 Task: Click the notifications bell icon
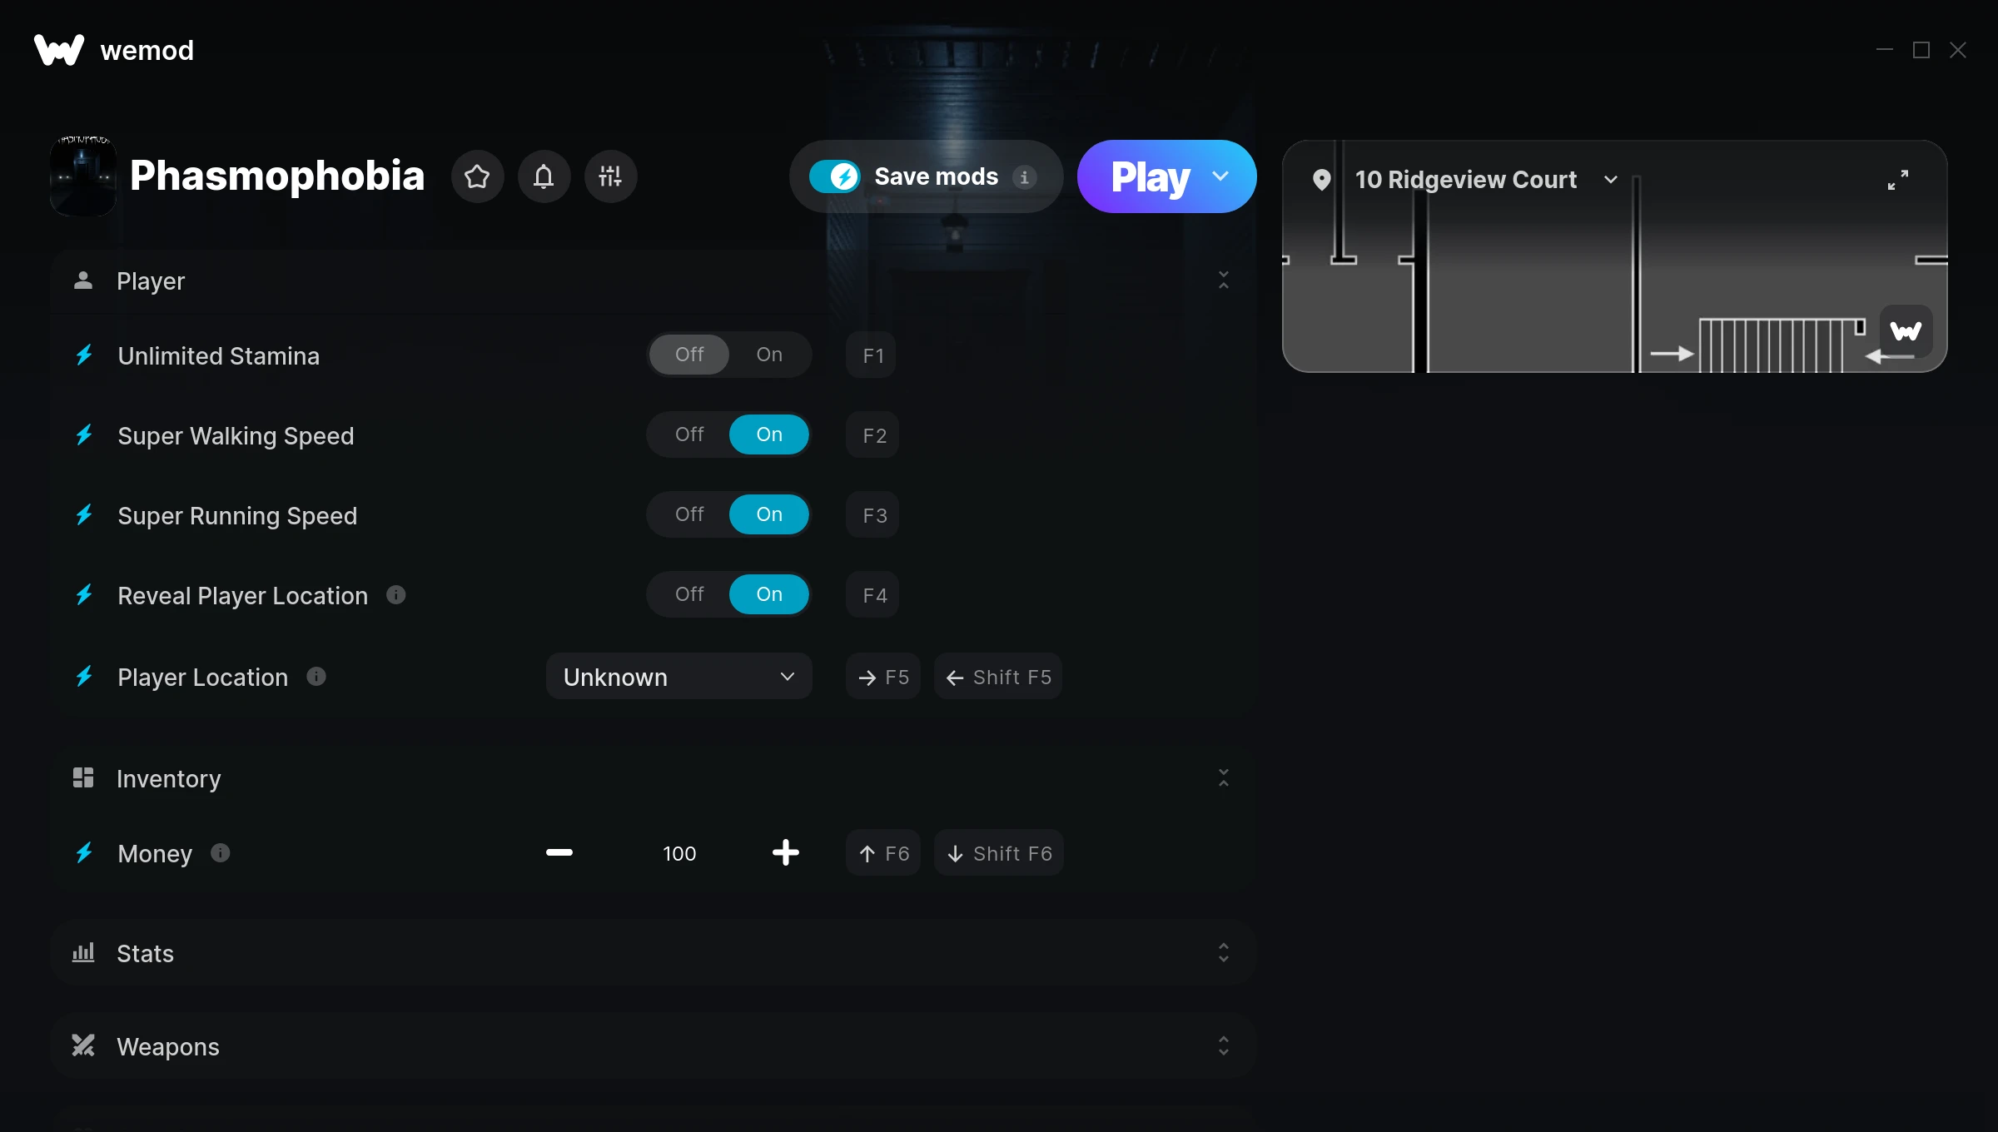point(544,176)
